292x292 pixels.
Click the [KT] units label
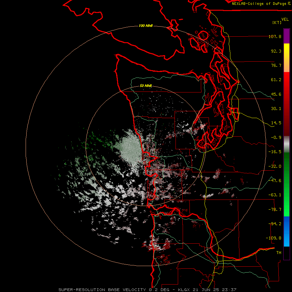click(277, 22)
